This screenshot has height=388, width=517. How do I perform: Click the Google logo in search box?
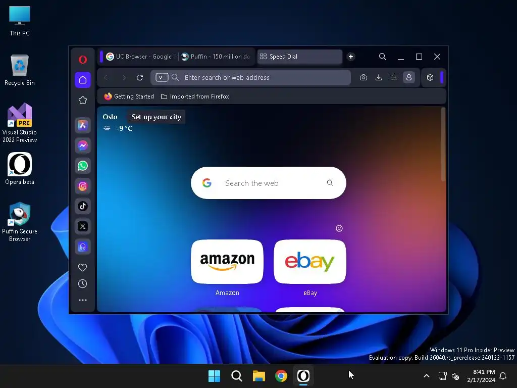tap(207, 183)
